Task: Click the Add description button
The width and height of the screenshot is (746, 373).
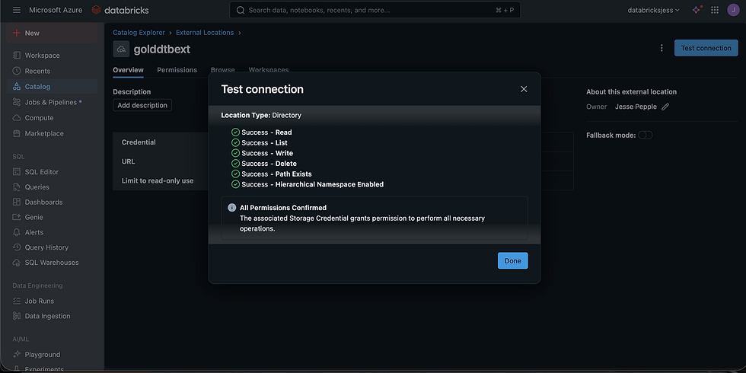Action: click(142, 105)
